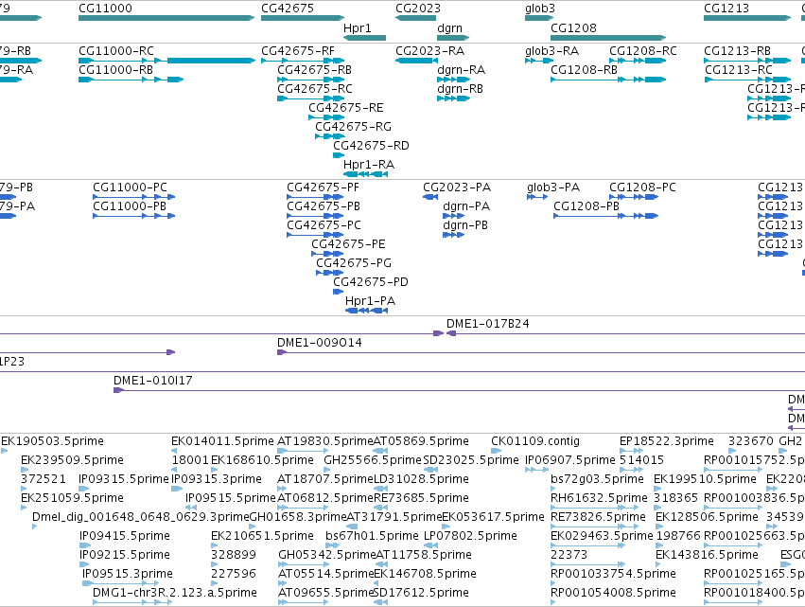This screenshot has height=607, width=805.
Task: Select BAC clone DME1-009O14
Action: [x=541, y=352]
